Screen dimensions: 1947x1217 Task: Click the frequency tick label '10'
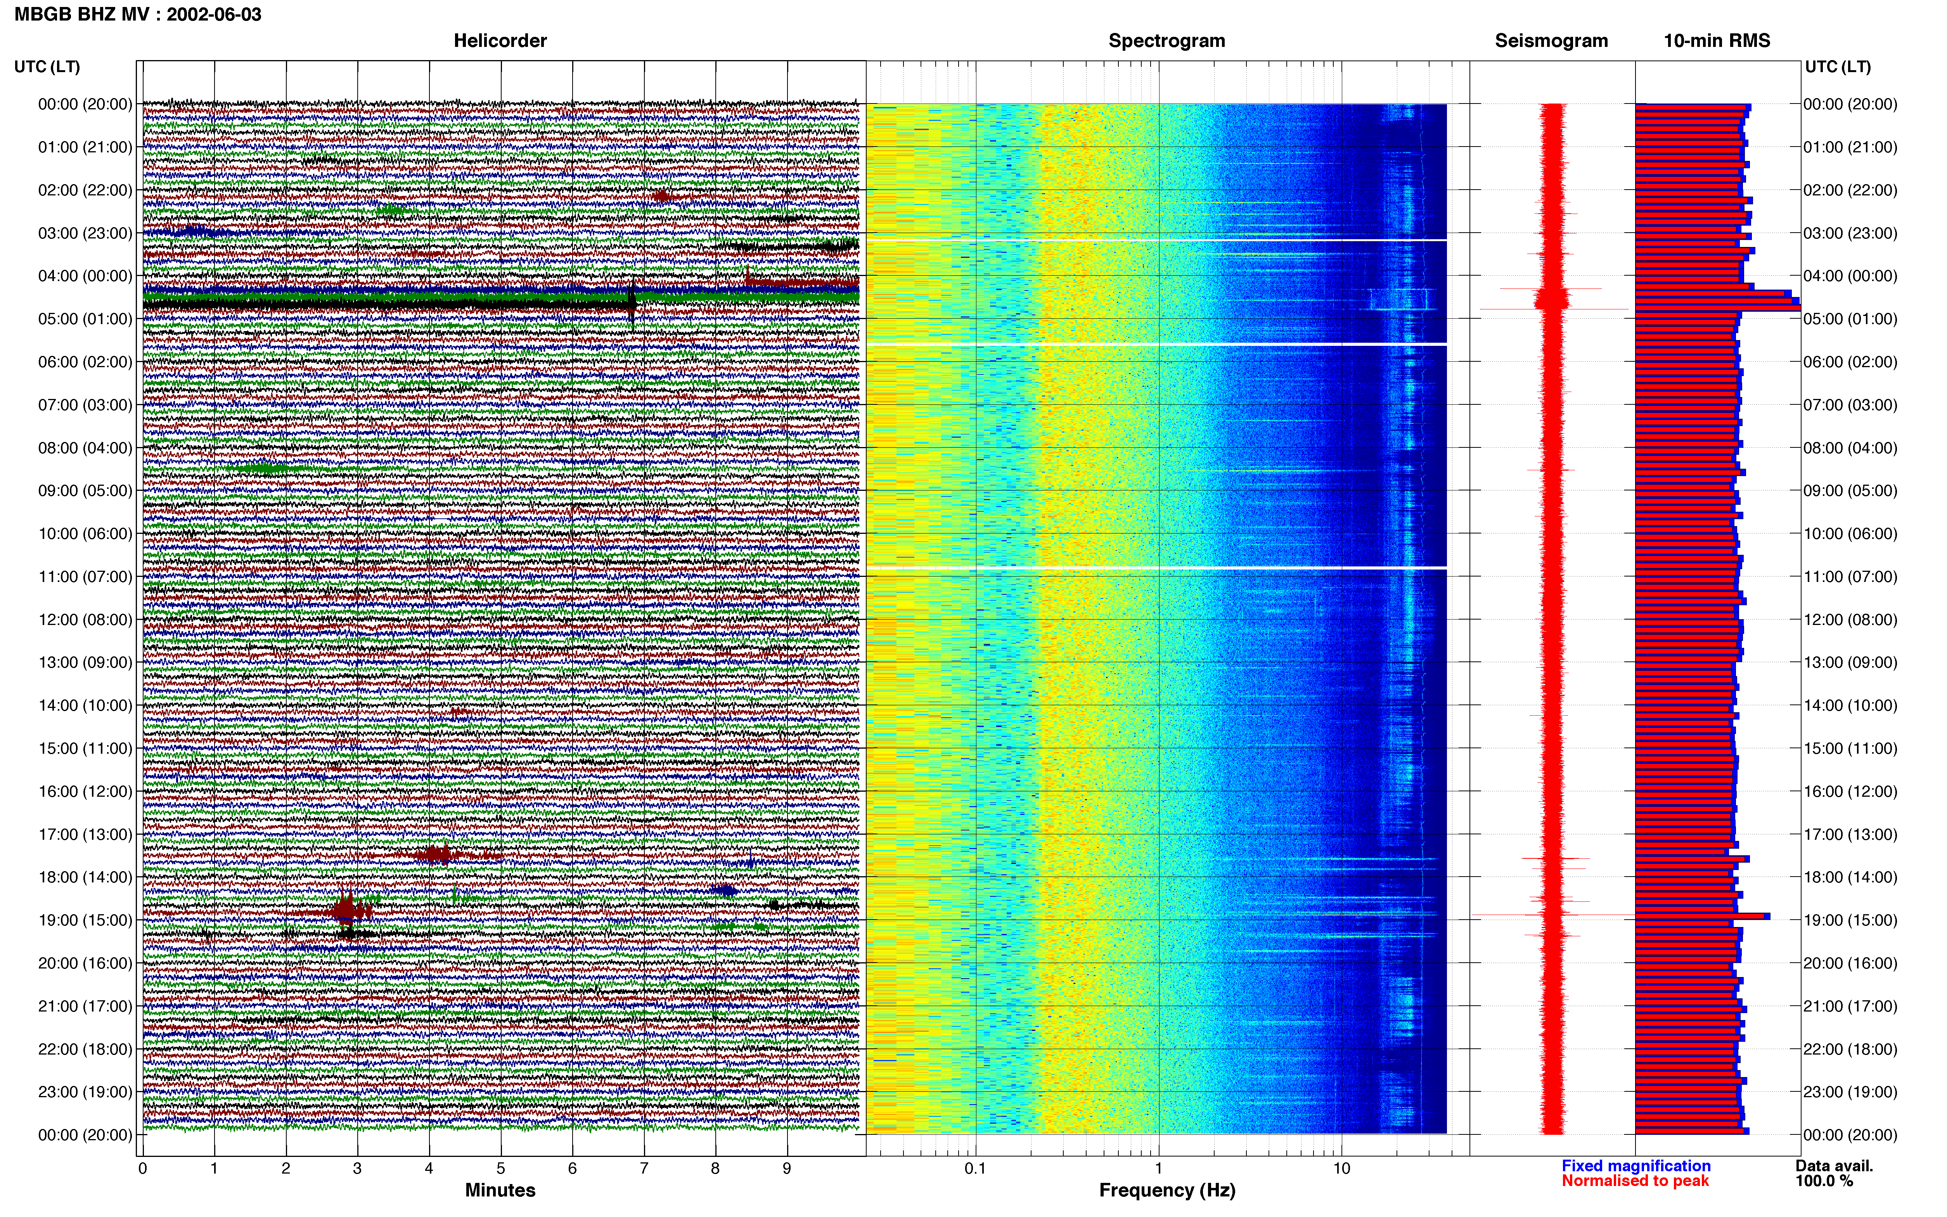click(1341, 1169)
